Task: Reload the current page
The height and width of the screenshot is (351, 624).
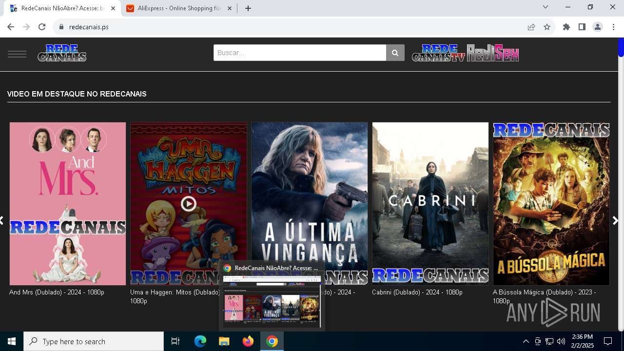Action: (x=42, y=27)
